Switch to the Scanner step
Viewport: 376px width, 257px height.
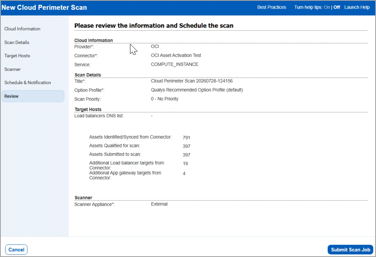click(x=12, y=69)
